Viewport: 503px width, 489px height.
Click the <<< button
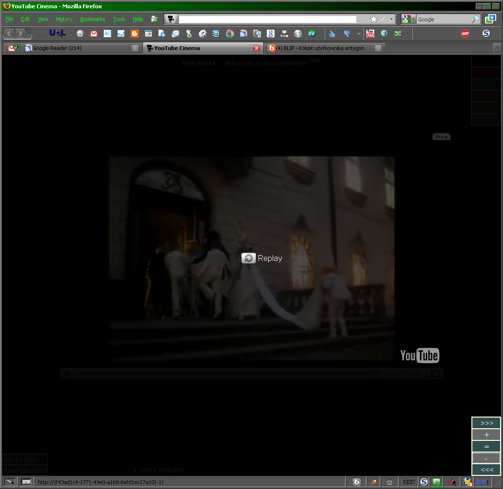[x=486, y=470]
